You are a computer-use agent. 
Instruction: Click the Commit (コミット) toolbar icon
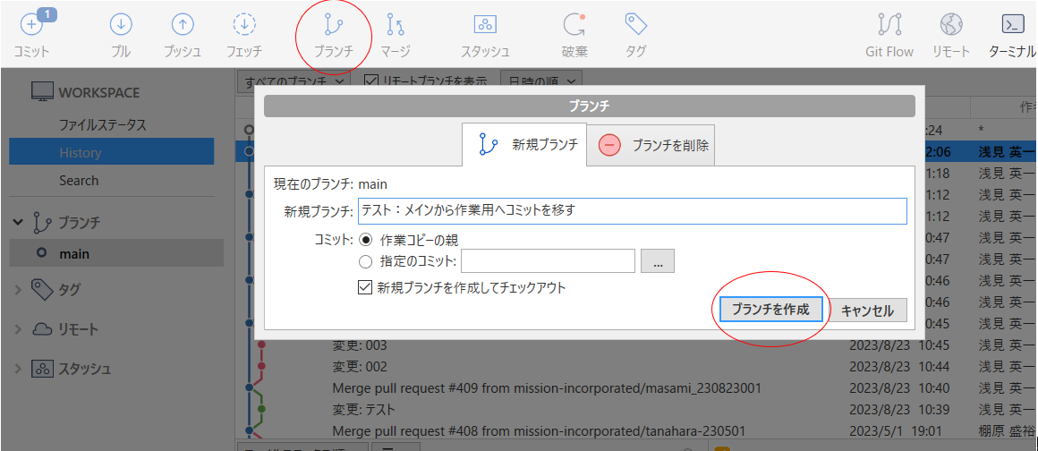coord(31,27)
